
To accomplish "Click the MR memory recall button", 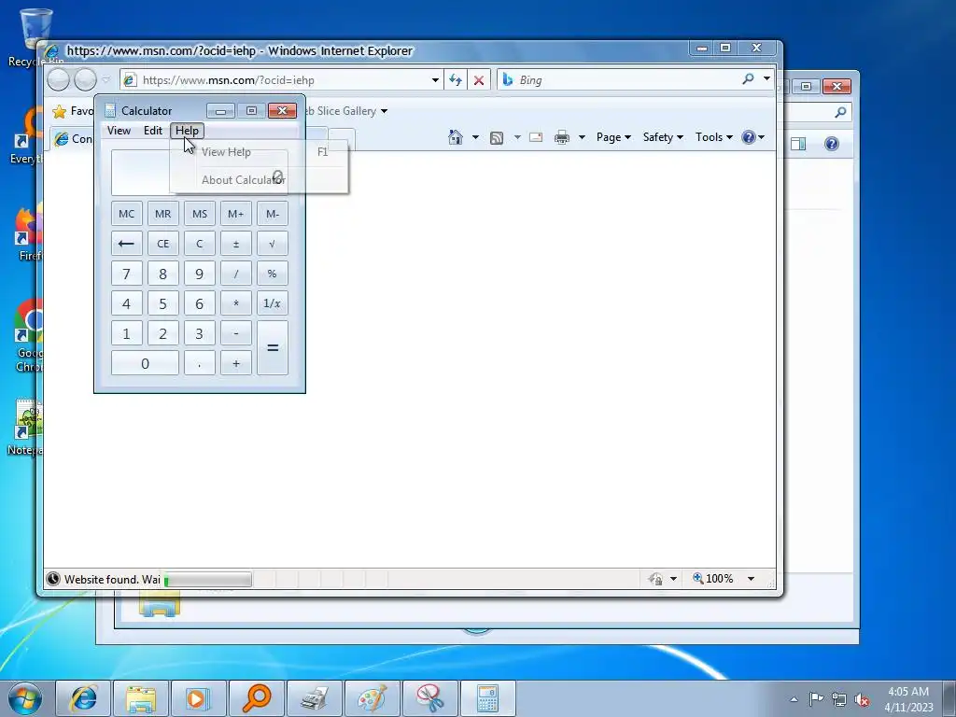I will coord(162,214).
